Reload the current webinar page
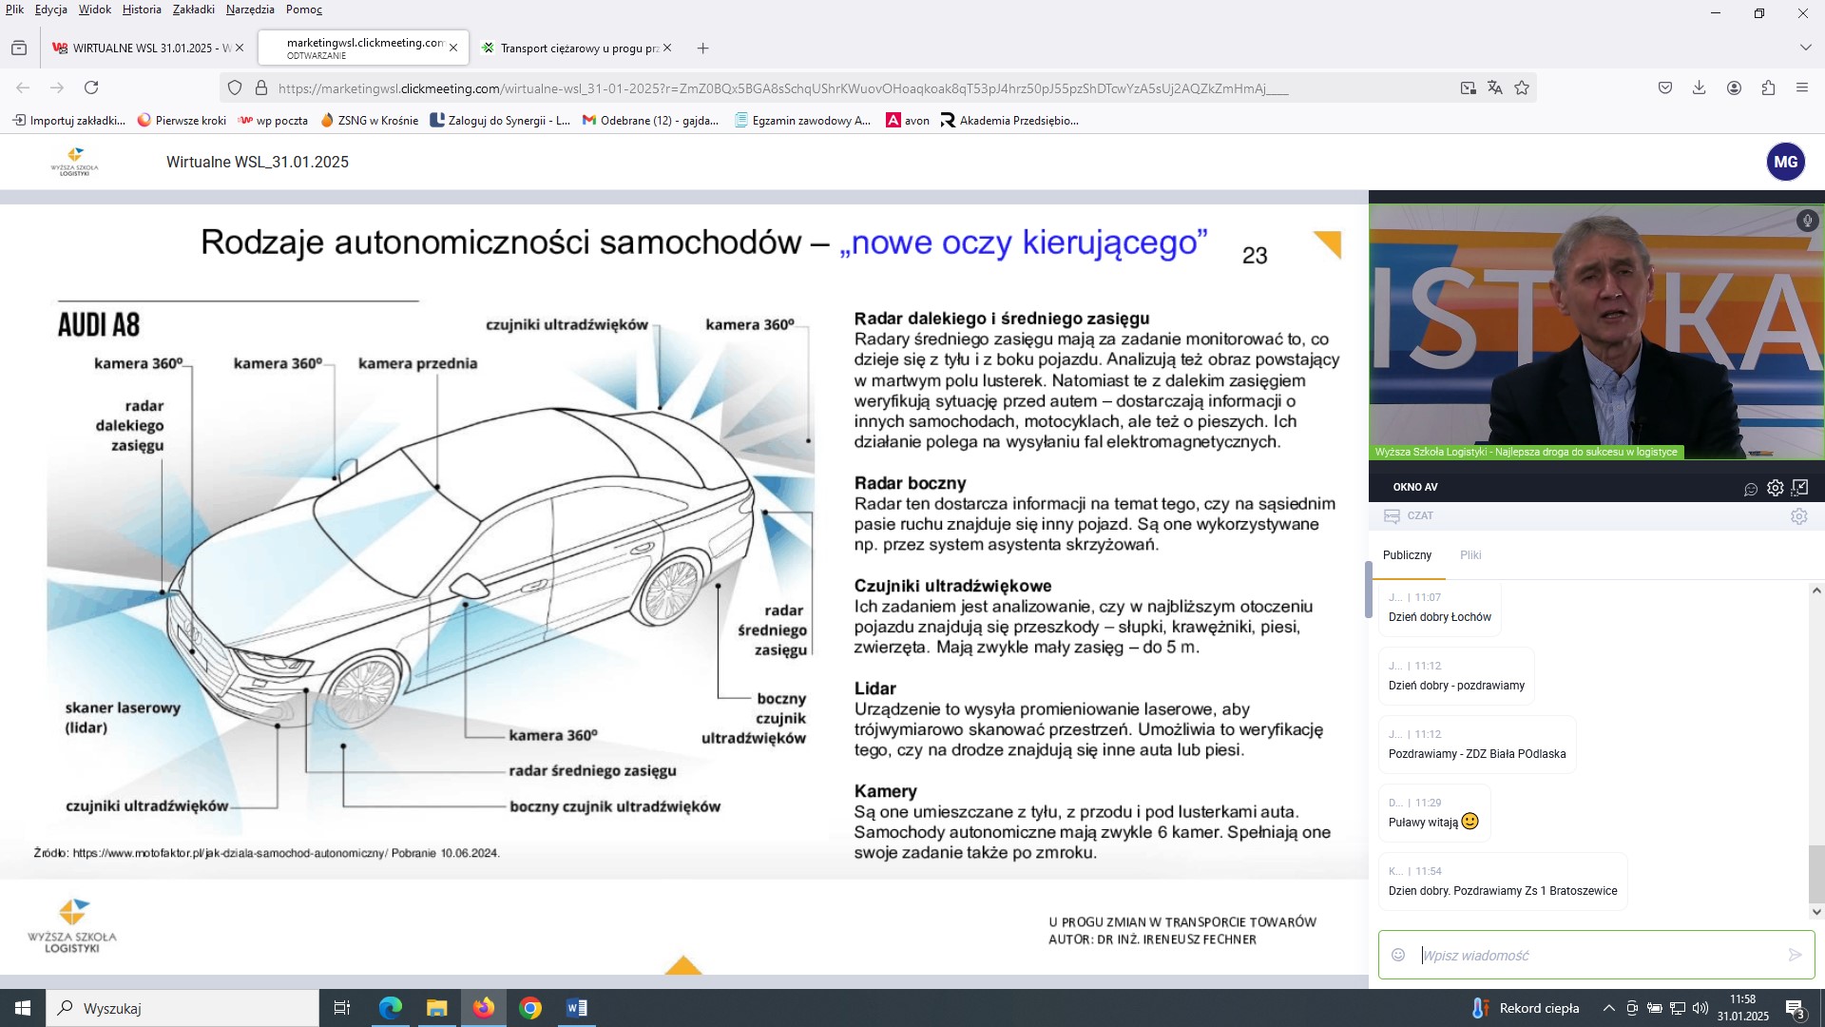Image resolution: width=1825 pixels, height=1027 pixels. pyautogui.click(x=91, y=87)
